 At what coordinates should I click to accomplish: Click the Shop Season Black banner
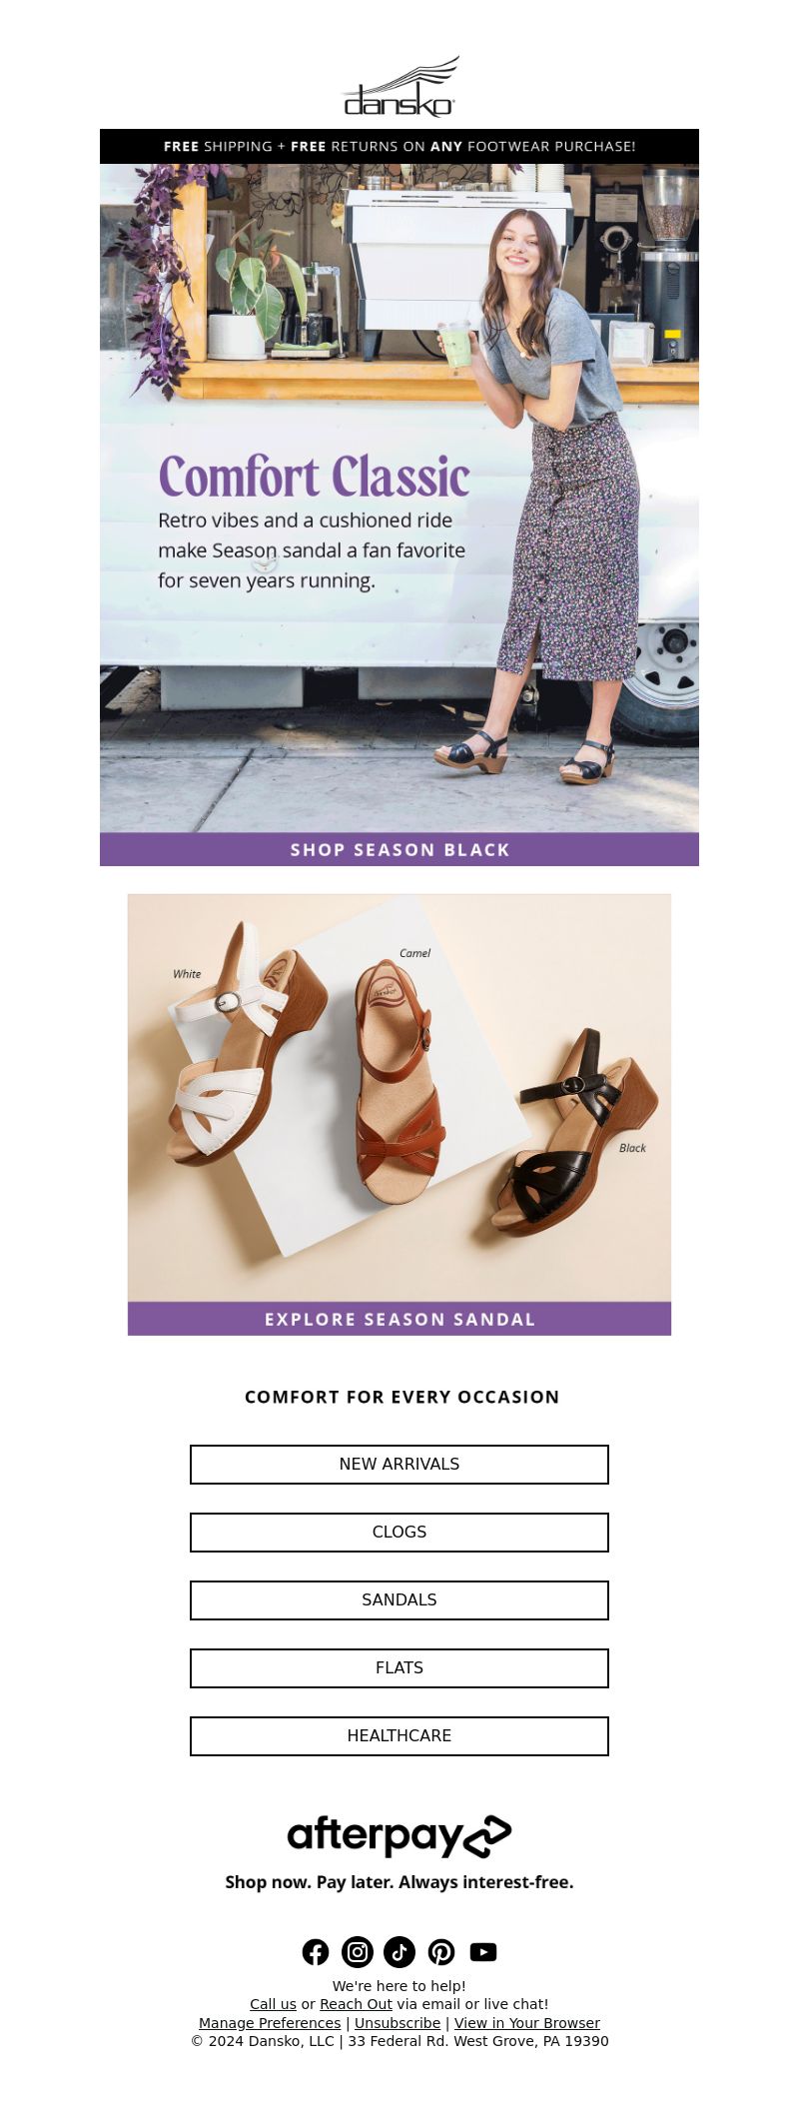pos(399,849)
